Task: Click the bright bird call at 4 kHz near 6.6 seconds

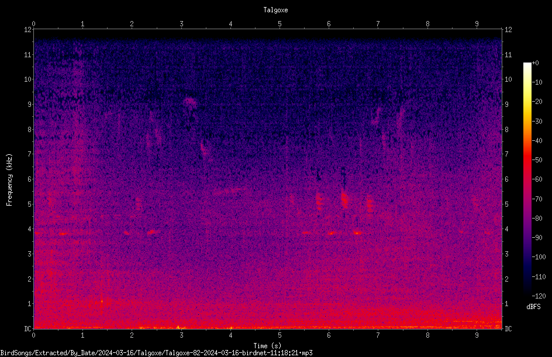Action: point(357,233)
